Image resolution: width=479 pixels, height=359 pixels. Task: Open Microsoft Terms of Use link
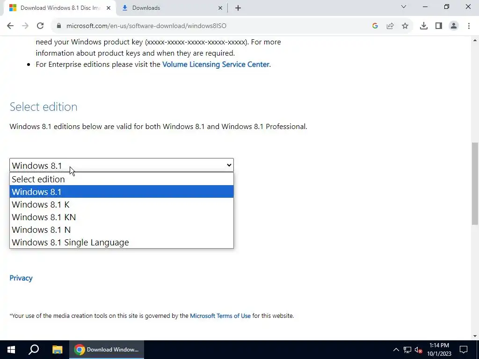tap(220, 316)
